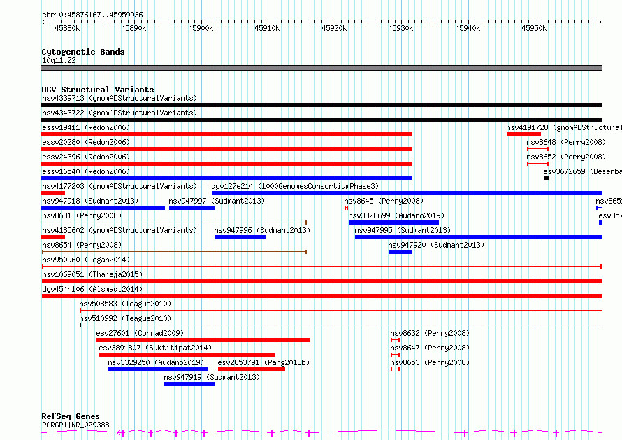Screen dimensions: 622x440
Task: Click nsv8652 (Perry2008) red span marker
Action: click(x=538, y=164)
